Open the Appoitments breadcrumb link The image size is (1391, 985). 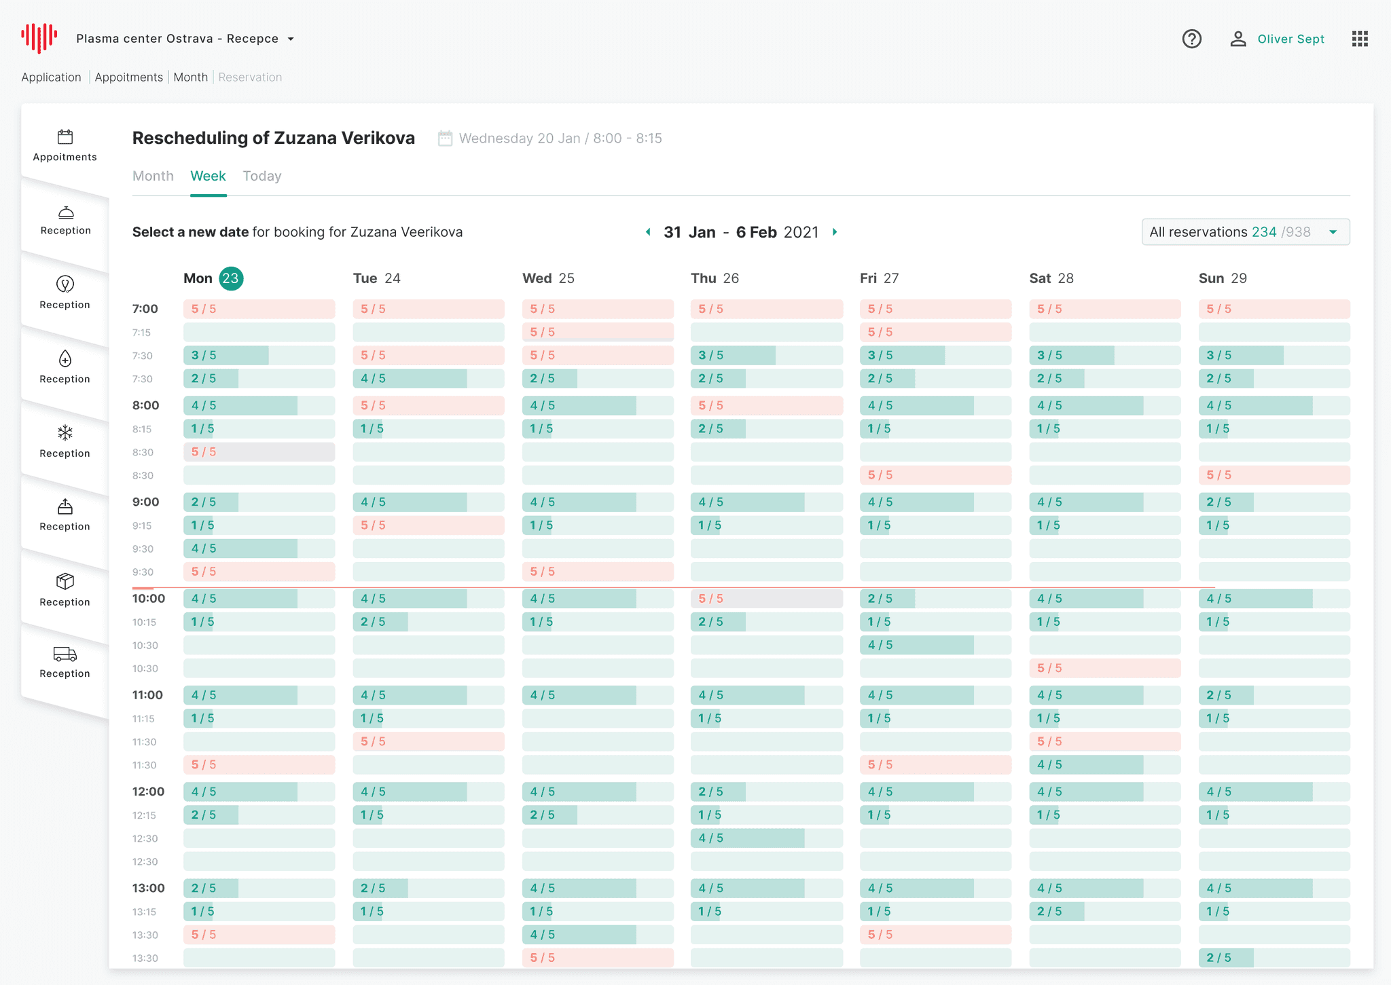[x=128, y=77]
